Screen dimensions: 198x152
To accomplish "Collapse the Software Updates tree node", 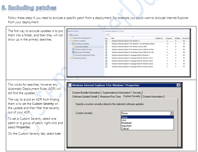I will click(x=69, y=41).
